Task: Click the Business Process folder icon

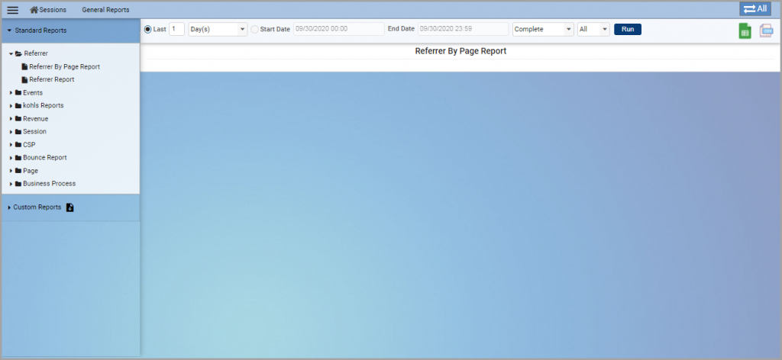Action: [18, 183]
